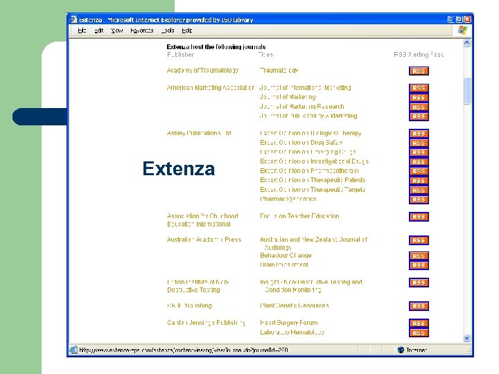Click RSS icon for Pharmacogenomics

[419, 199]
